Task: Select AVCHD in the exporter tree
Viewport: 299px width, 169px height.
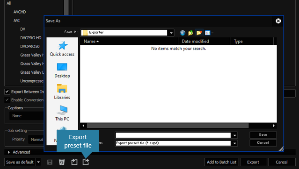Action: pyautogui.click(x=20, y=12)
